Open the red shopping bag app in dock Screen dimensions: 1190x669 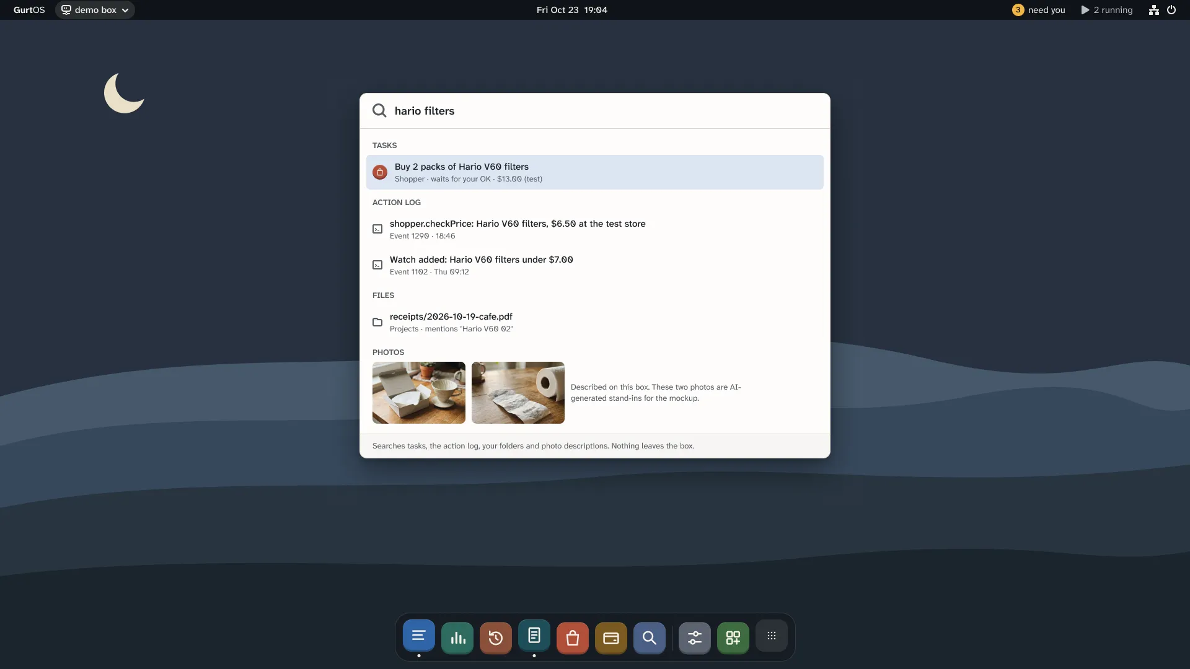tap(573, 638)
